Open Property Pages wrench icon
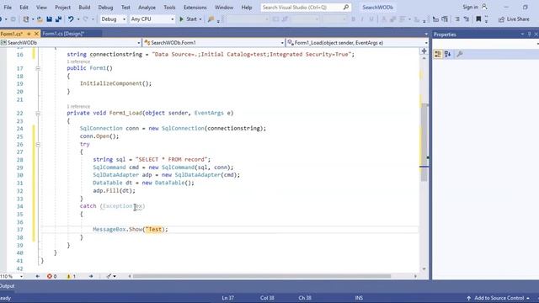The width and height of the screenshot is (539, 303). point(460,54)
